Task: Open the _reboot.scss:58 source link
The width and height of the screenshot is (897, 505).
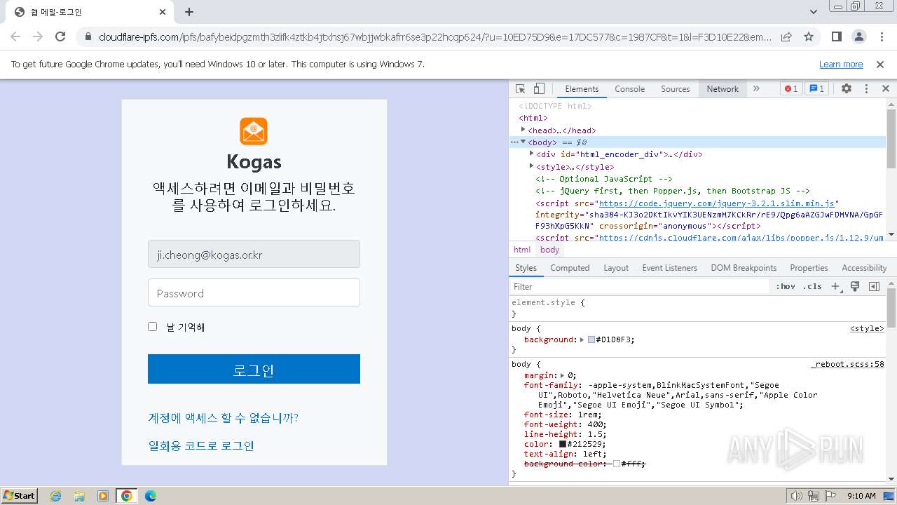Action: click(847, 364)
